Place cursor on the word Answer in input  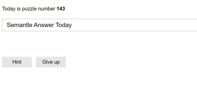(44, 25)
